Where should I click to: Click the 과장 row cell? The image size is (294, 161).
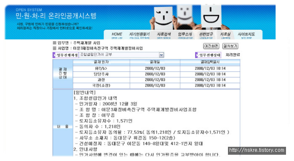click(x=101, y=80)
